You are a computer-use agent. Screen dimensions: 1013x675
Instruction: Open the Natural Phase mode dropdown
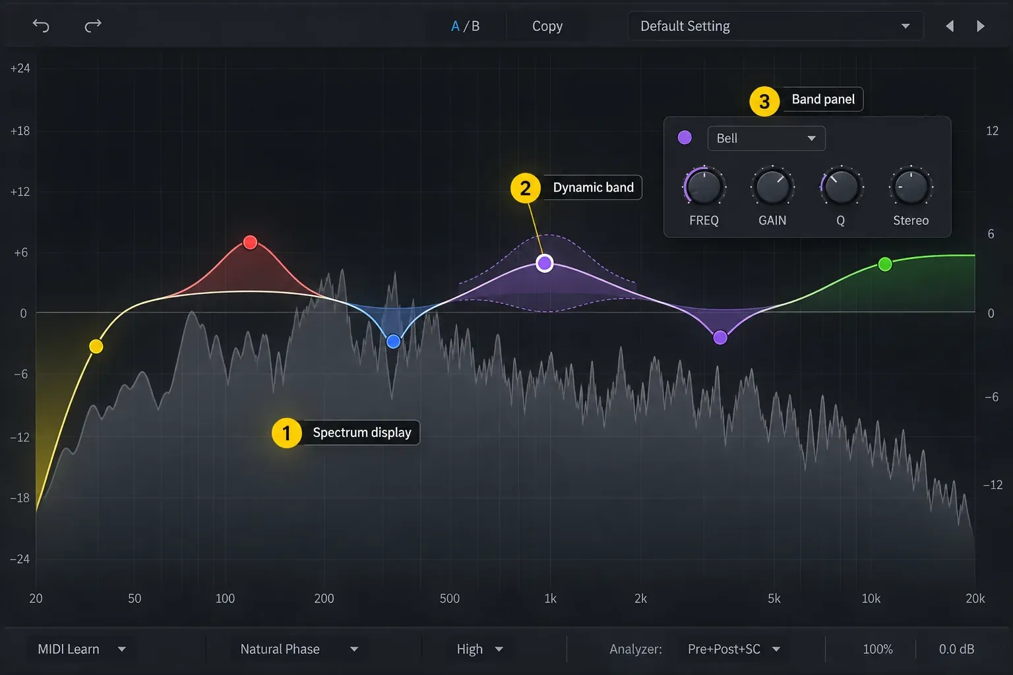pyautogui.click(x=299, y=649)
